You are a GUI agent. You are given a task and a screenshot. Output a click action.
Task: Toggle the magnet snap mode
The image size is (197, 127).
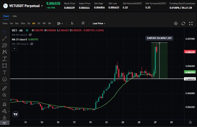tap(5, 104)
